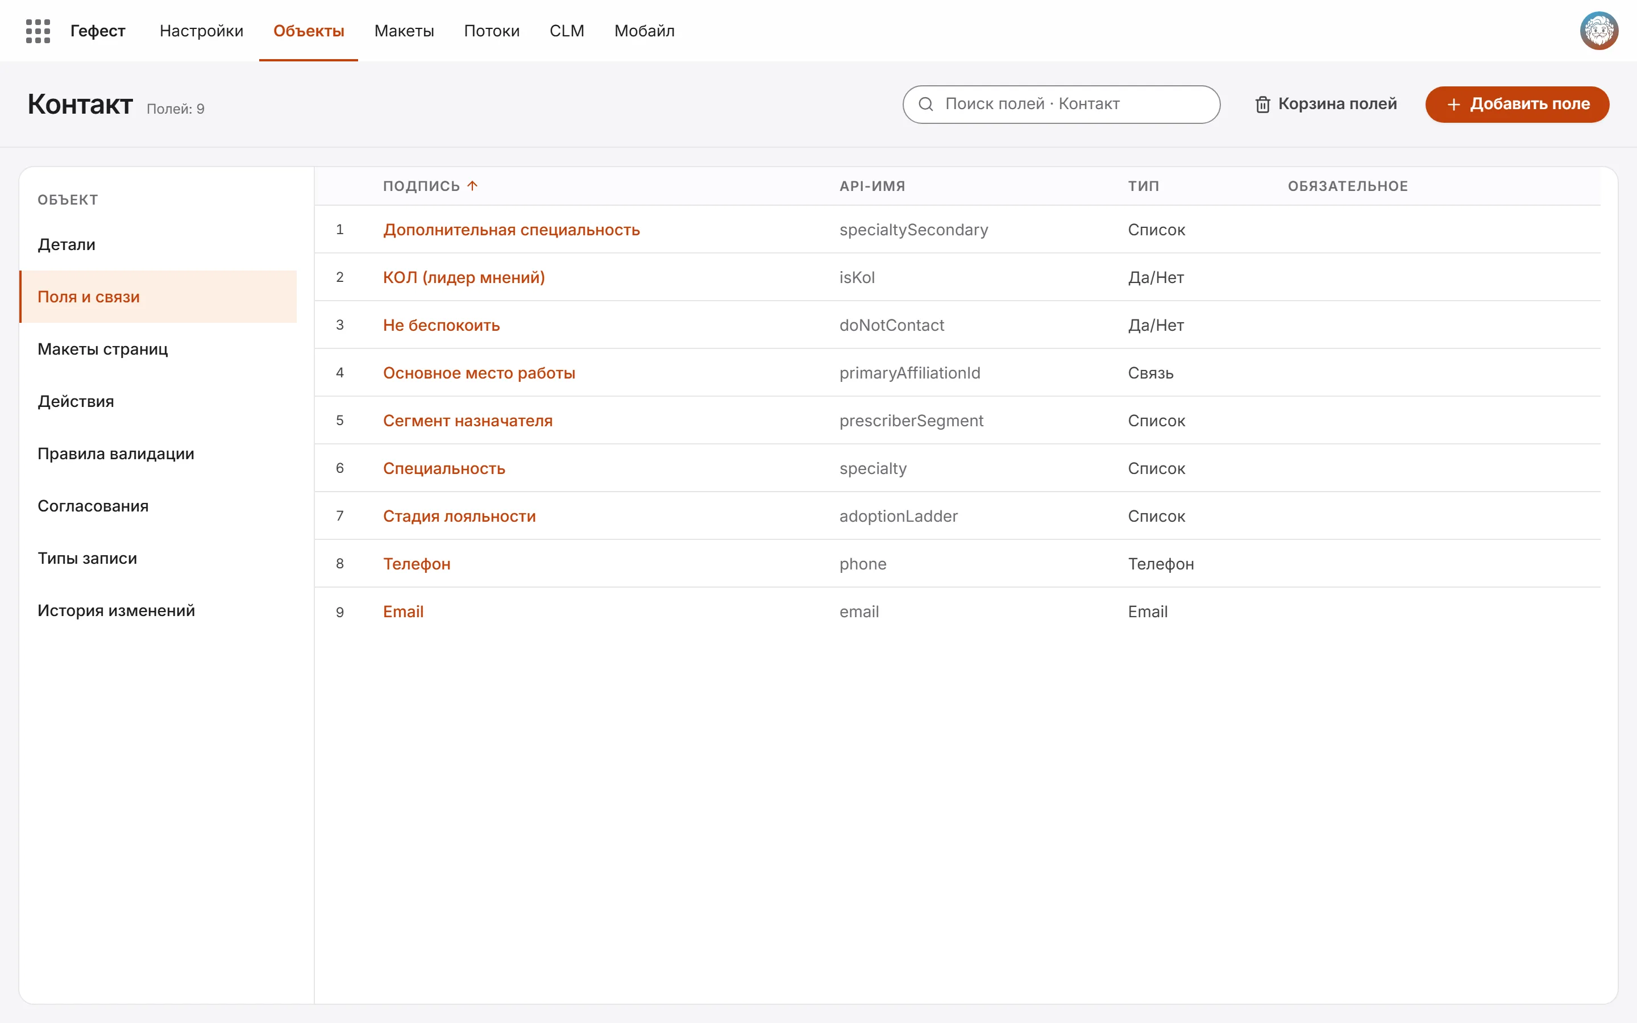Open the Стадия лояльности field link
Screen dimensions: 1637x1023
459,516
